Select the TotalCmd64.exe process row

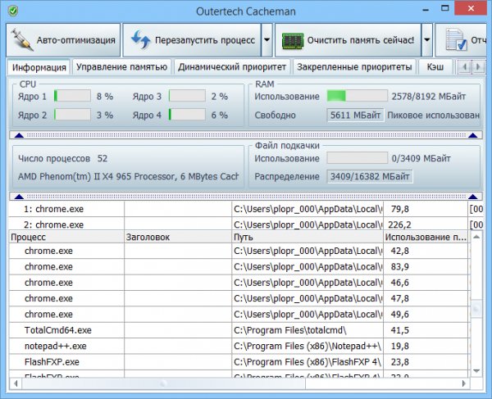tap(239, 330)
